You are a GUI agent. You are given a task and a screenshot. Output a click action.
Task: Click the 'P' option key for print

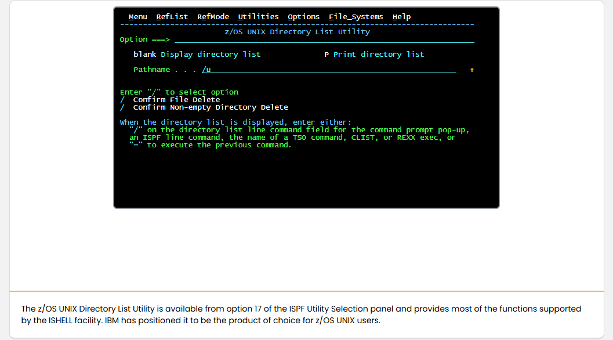tap(327, 55)
